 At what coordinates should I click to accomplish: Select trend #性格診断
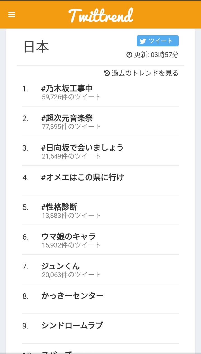(59, 207)
